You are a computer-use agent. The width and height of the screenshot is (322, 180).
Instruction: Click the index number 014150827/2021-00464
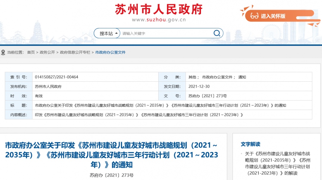56,77
